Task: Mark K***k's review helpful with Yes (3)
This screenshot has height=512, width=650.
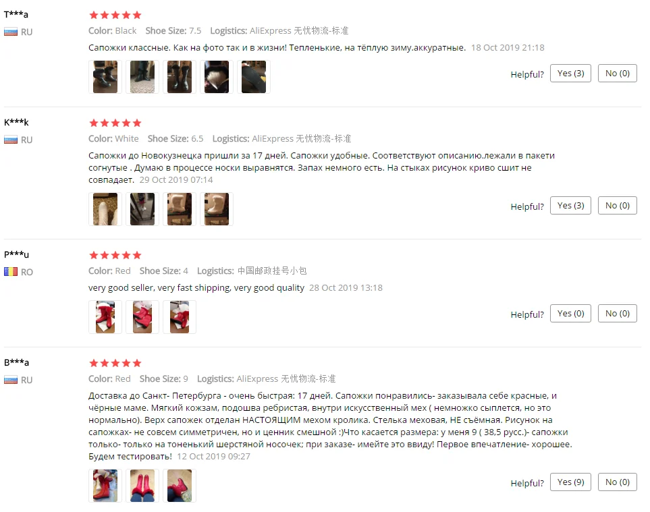Action: pos(570,206)
